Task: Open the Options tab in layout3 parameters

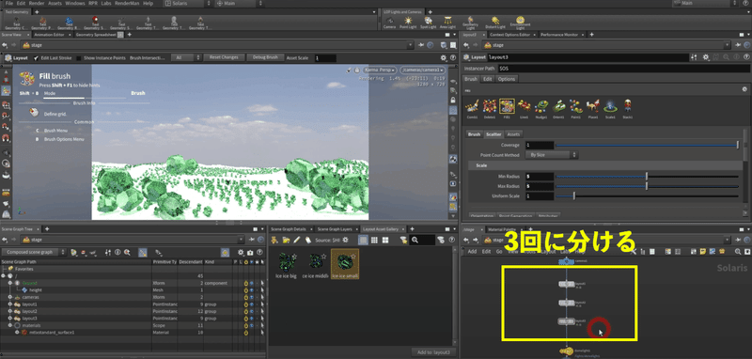Action: click(x=507, y=79)
